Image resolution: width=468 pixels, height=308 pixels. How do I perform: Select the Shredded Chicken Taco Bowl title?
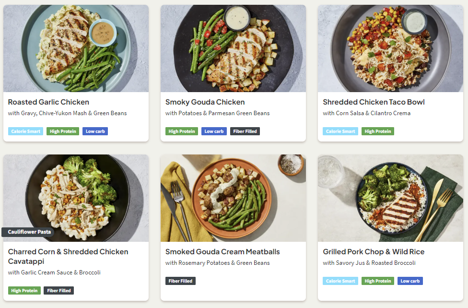(x=374, y=102)
